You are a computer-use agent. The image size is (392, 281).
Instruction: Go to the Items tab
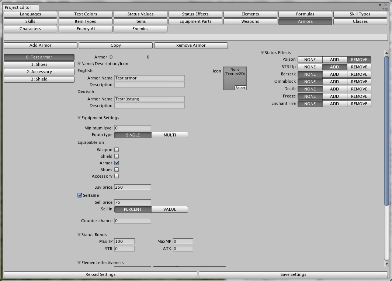point(141,21)
